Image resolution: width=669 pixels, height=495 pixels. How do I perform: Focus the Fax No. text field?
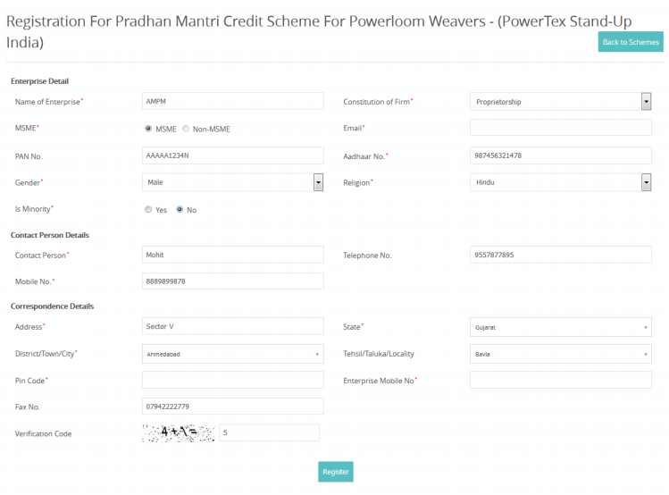[x=232, y=407]
